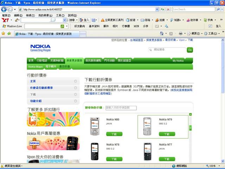Viewport: 225px width, 169px height.
Task: Open the 說明 Help menu
Action: [72, 15]
